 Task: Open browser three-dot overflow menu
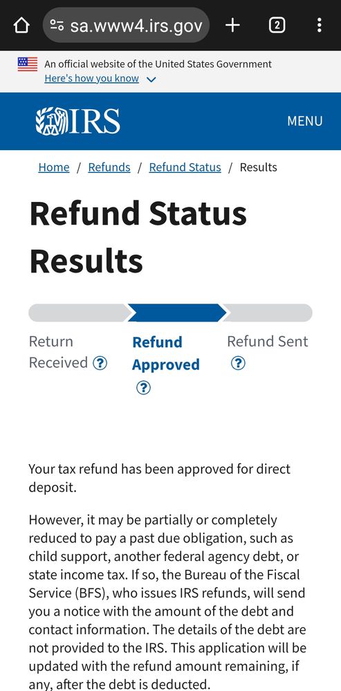pyautogui.click(x=320, y=26)
